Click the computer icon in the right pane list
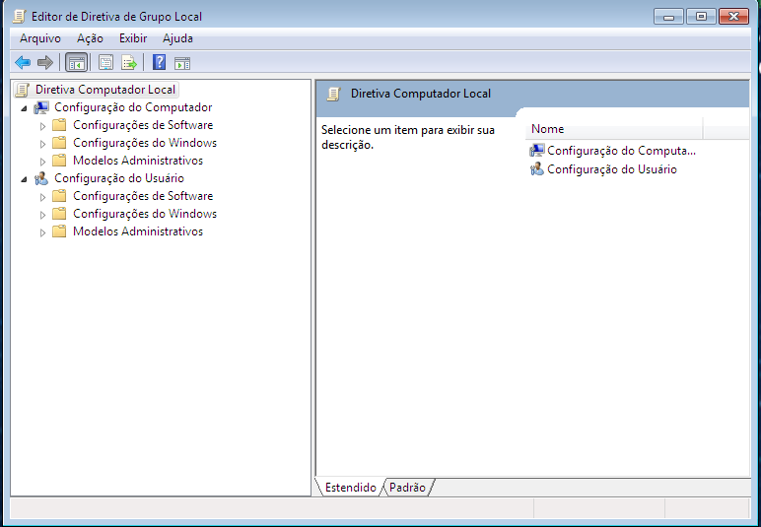The height and width of the screenshot is (527, 761). click(537, 151)
